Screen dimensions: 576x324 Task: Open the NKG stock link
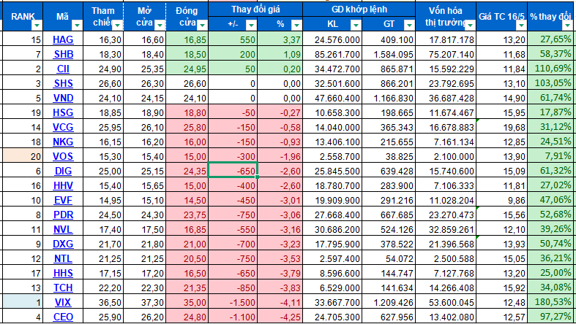tap(63, 142)
